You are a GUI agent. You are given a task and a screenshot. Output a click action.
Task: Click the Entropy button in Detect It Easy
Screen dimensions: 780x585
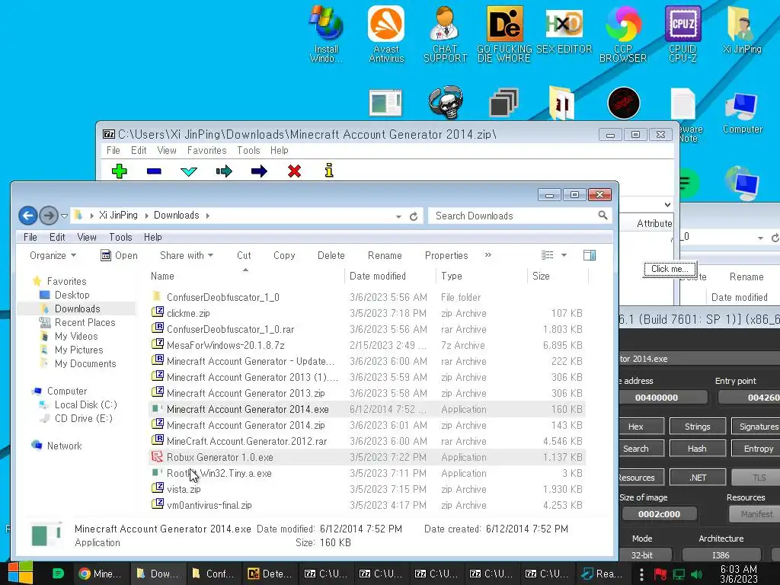[x=758, y=448]
